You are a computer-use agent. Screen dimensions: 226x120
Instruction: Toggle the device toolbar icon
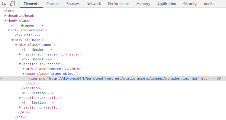tap(12, 4)
